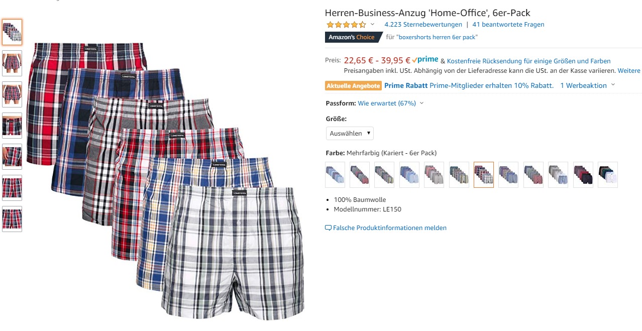Select the selected multicolor checkered swatch
Screen dimensions: 642x331
[x=484, y=175]
